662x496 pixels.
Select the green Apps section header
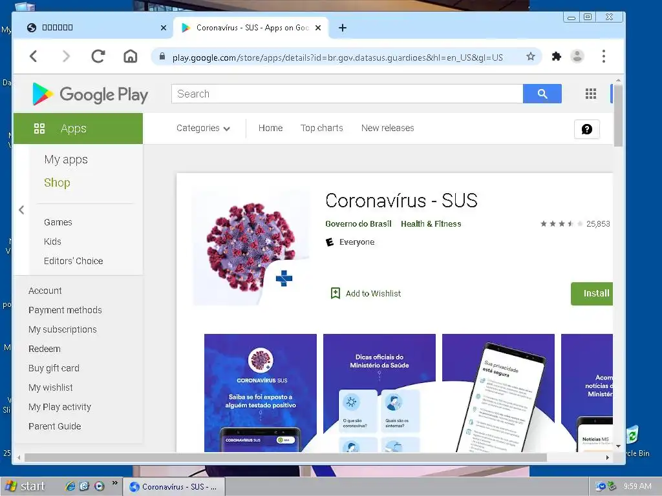point(78,129)
